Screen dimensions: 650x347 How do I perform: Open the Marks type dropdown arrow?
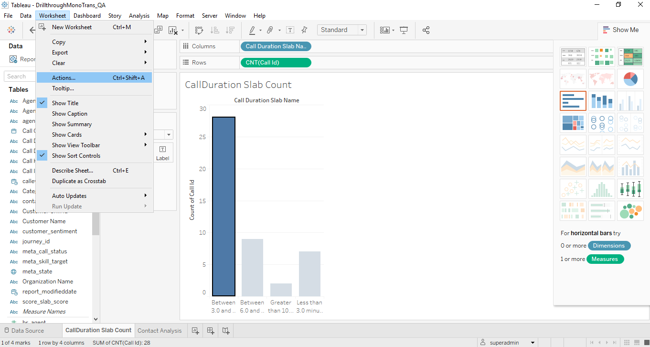click(169, 135)
